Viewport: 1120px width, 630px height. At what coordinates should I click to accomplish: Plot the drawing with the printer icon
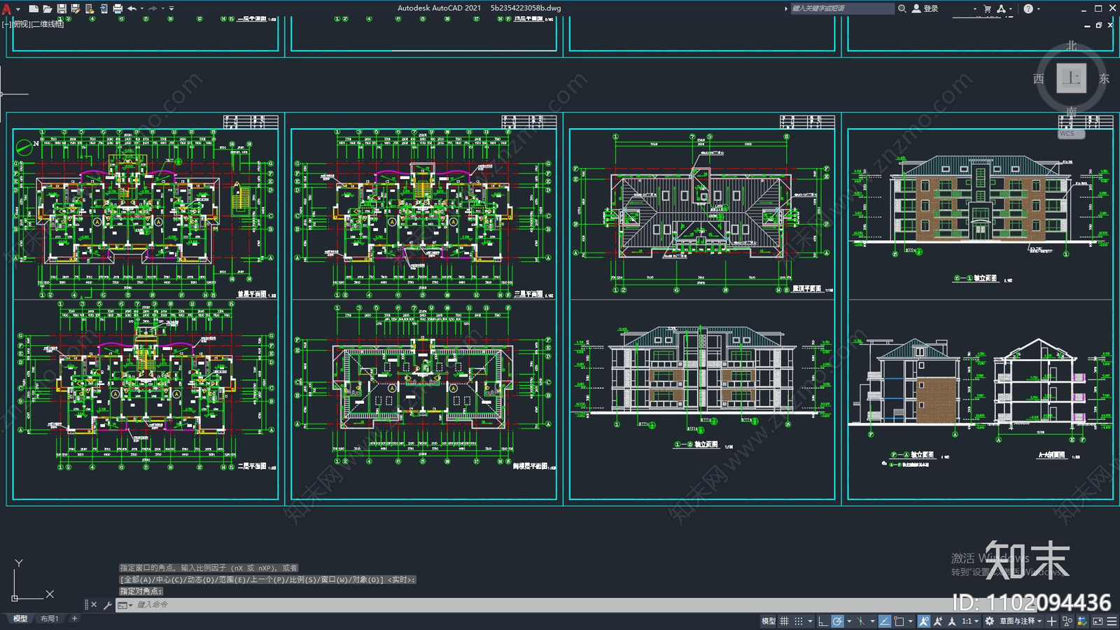click(118, 9)
